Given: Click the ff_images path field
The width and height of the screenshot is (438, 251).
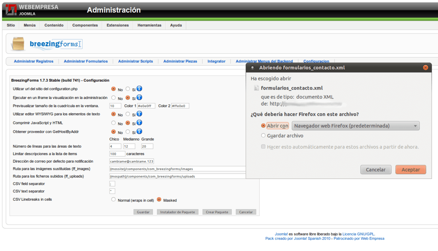Looking at the screenshot, I should click(x=178, y=169).
